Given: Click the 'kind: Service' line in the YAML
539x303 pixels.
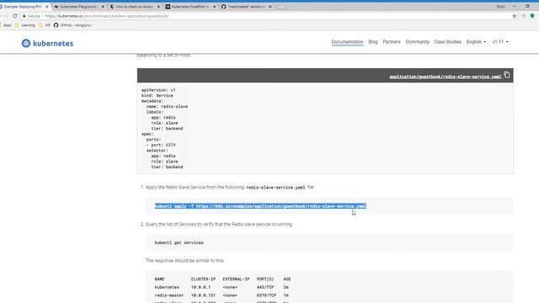Looking at the screenshot, I should click(x=157, y=95).
